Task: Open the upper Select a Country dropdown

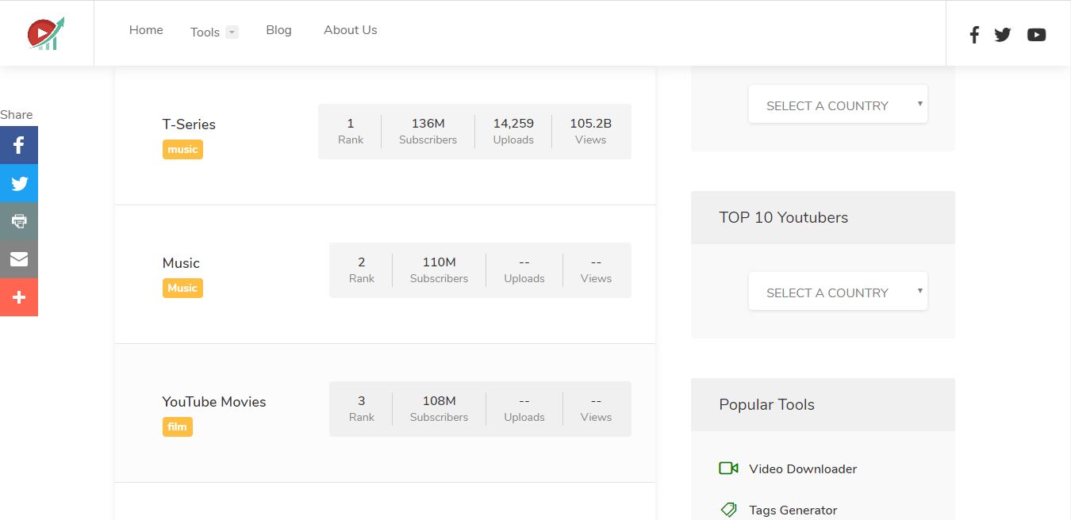Action: (838, 105)
